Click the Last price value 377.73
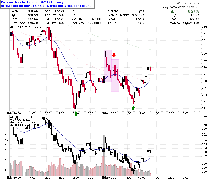Viewport: 213px width, 180px height. tap(194, 19)
